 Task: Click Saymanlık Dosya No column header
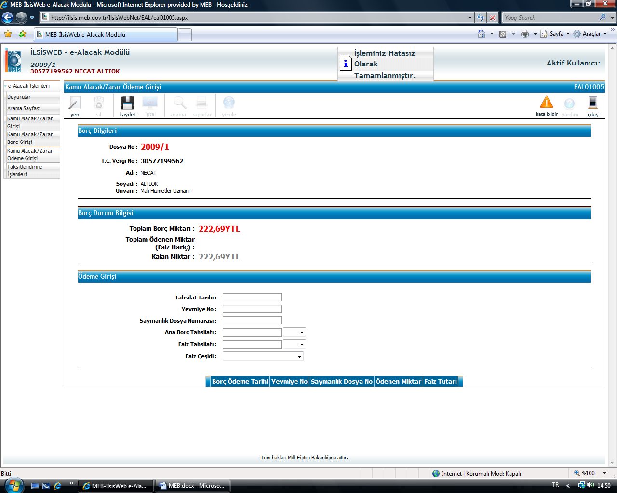pyautogui.click(x=342, y=381)
